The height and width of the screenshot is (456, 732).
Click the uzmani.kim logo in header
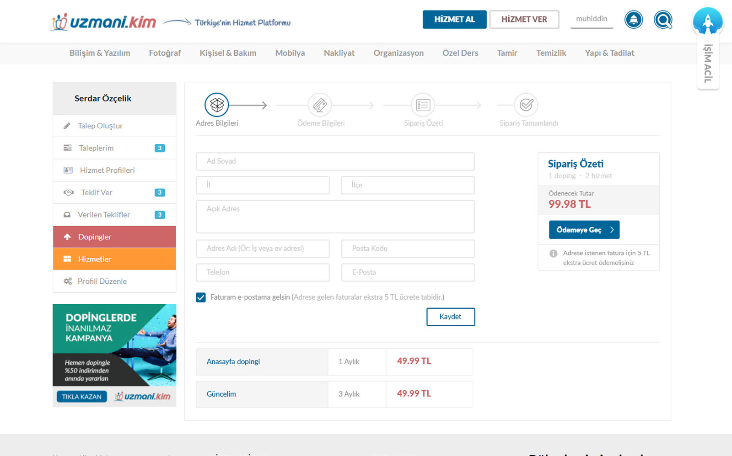[x=104, y=22]
